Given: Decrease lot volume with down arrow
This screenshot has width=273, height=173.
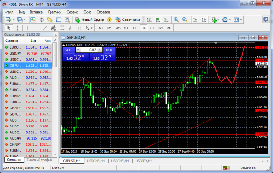Looking at the screenshot, I should point(78,50).
